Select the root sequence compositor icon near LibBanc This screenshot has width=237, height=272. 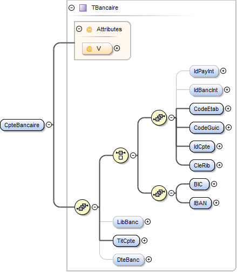tap(82, 207)
